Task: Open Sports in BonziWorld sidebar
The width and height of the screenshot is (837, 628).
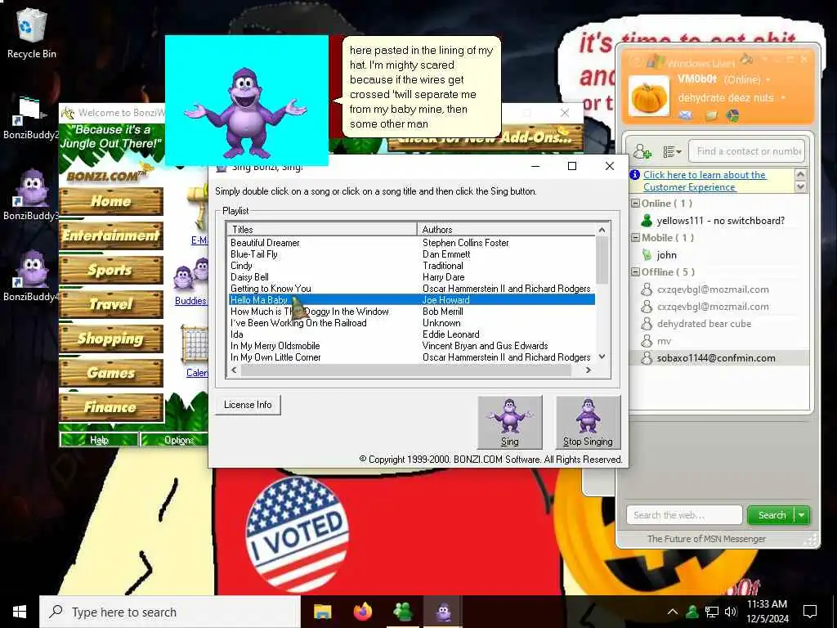Action: (111, 270)
